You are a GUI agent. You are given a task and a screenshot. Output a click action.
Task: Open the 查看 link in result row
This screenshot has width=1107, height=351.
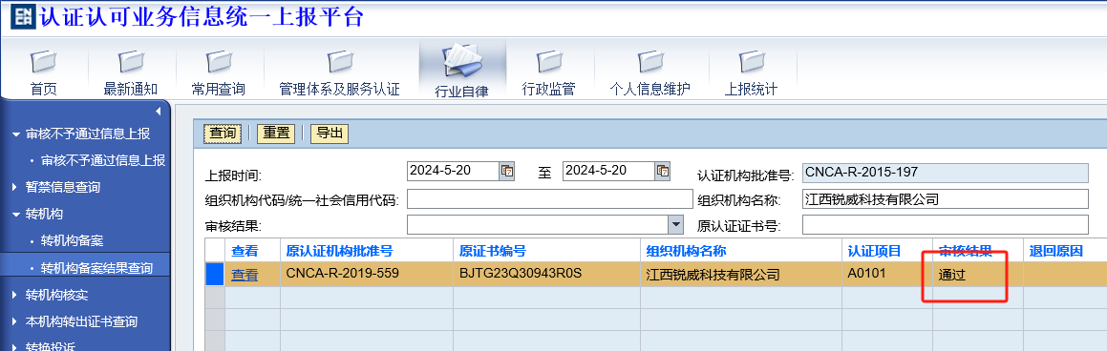[245, 275]
